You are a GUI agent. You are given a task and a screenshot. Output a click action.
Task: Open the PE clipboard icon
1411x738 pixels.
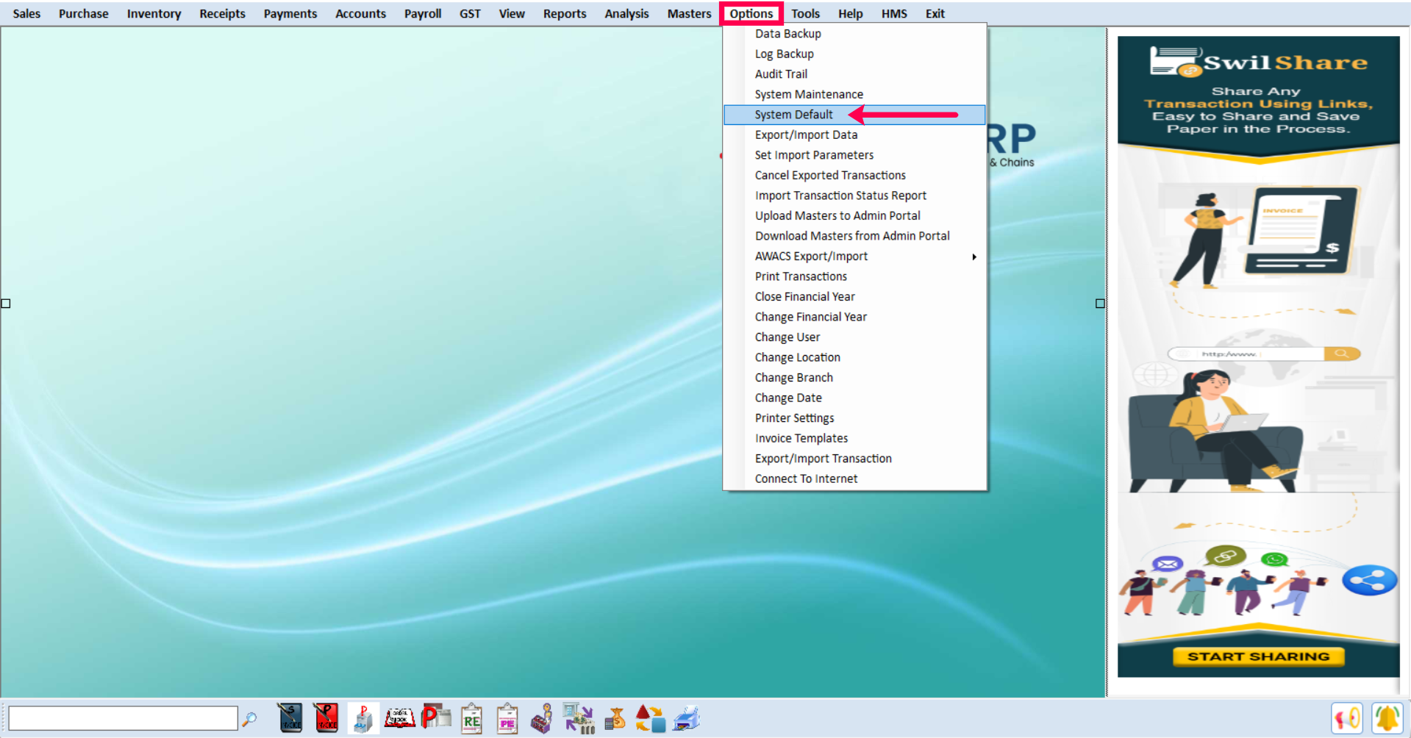click(x=507, y=719)
